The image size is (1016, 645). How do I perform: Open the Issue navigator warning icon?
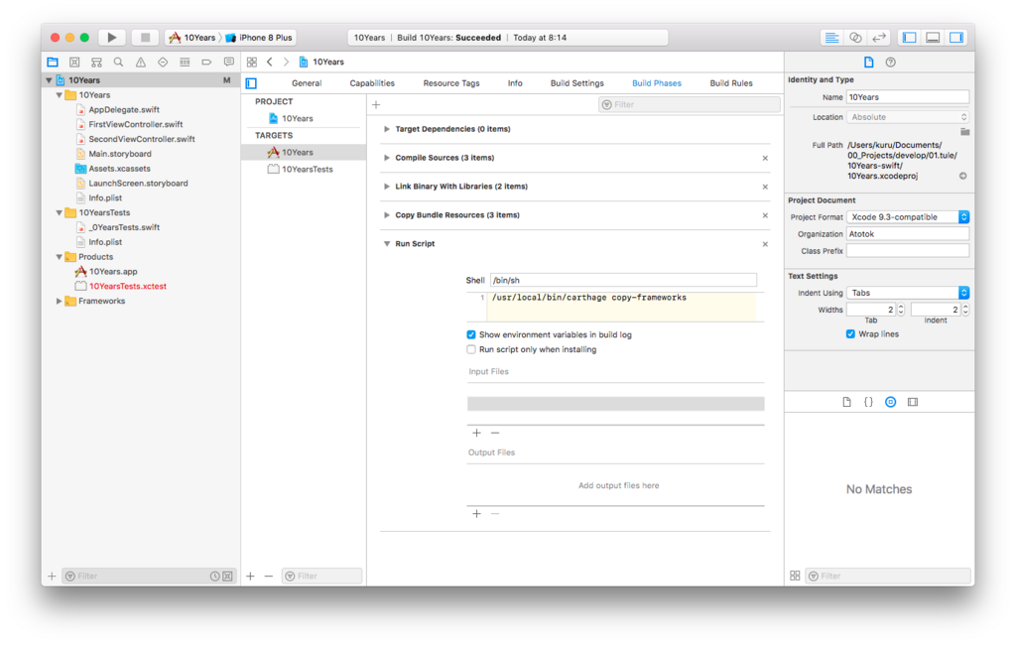pos(141,63)
